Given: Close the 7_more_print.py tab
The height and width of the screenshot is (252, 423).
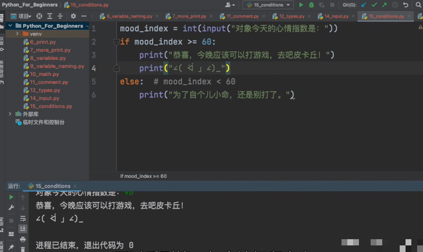Looking at the screenshot, I should (x=211, y=16).
